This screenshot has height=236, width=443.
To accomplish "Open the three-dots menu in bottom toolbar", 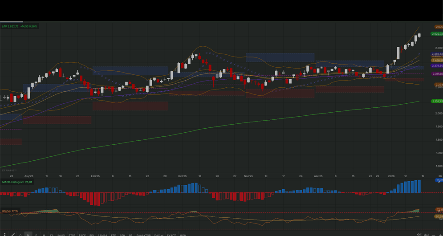I will click(x=5, y=235).
